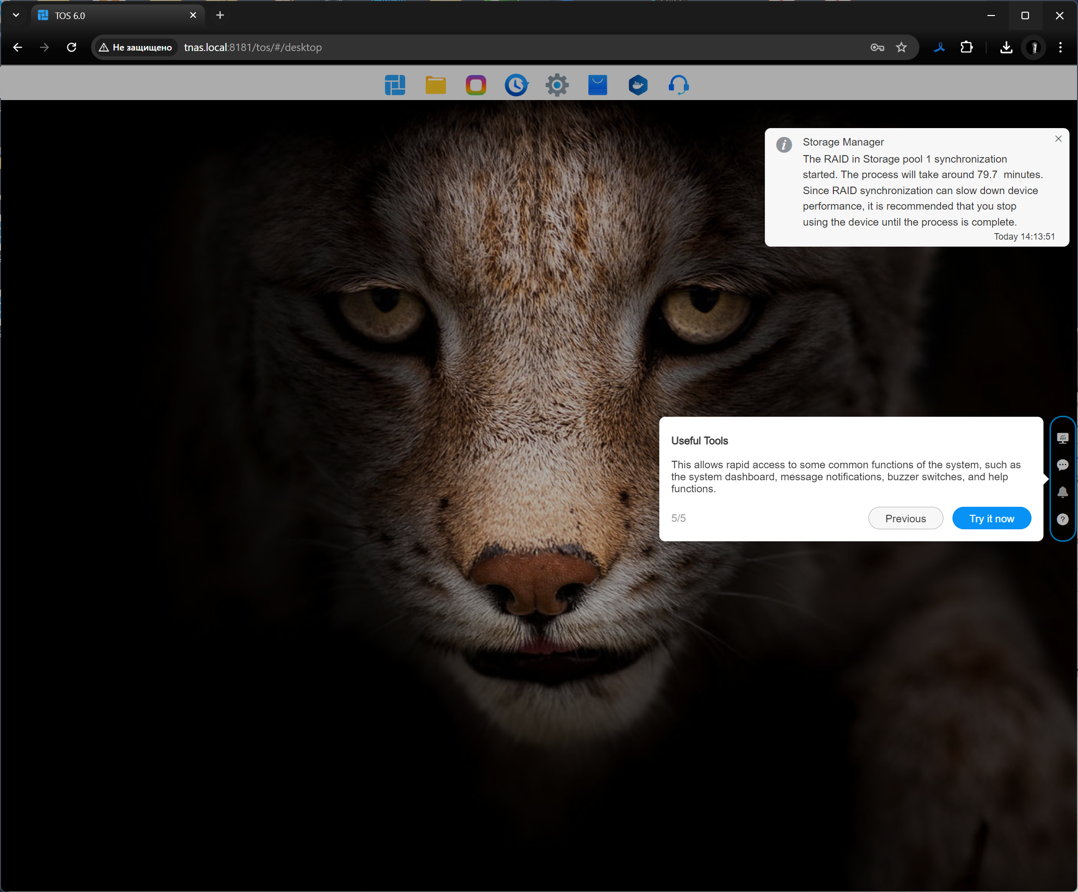The image size is (1078, 892).
Task: Open App Center shopping bag icon
Action: click(597, 85)
